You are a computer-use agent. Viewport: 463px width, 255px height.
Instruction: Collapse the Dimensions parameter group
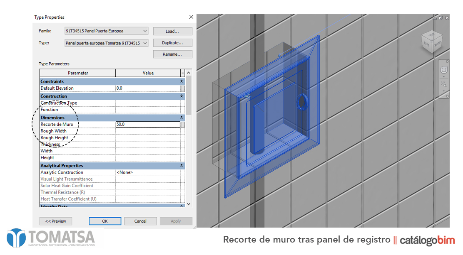click(x=182, y=118)
